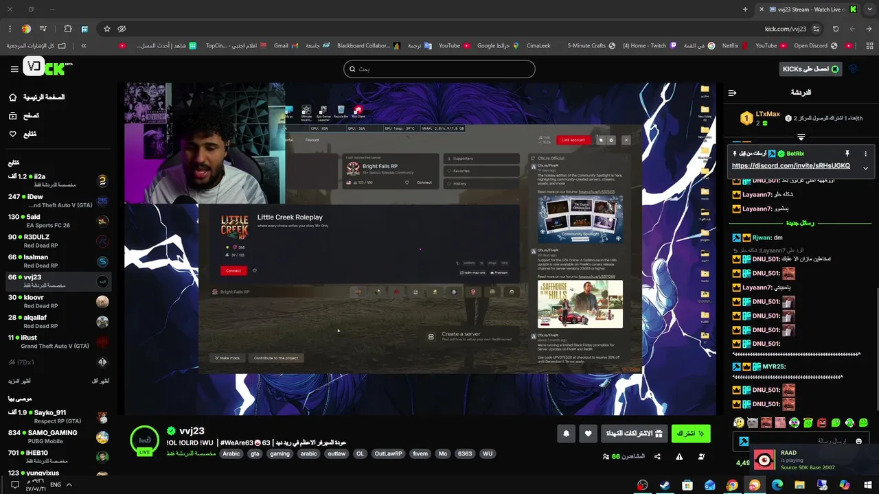
Task: Click the bookmark star icon in address bar
Action: coord(107,29)
